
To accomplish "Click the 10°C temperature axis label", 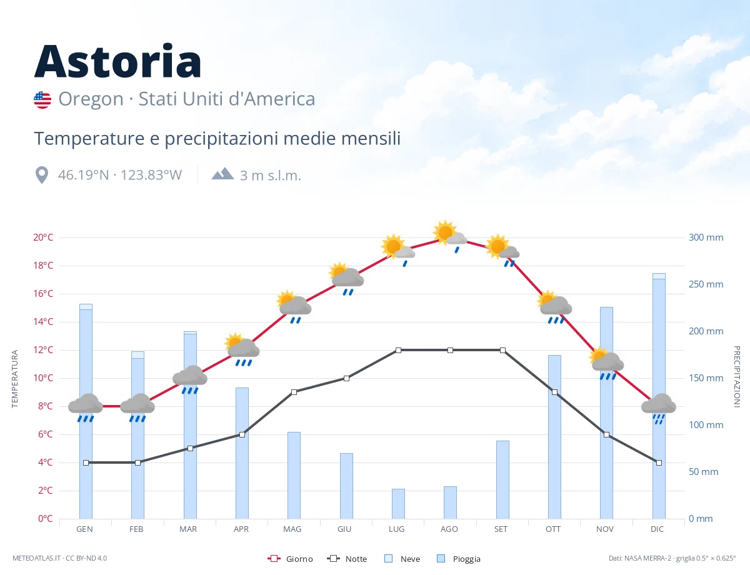I will [x=43, y=378].
